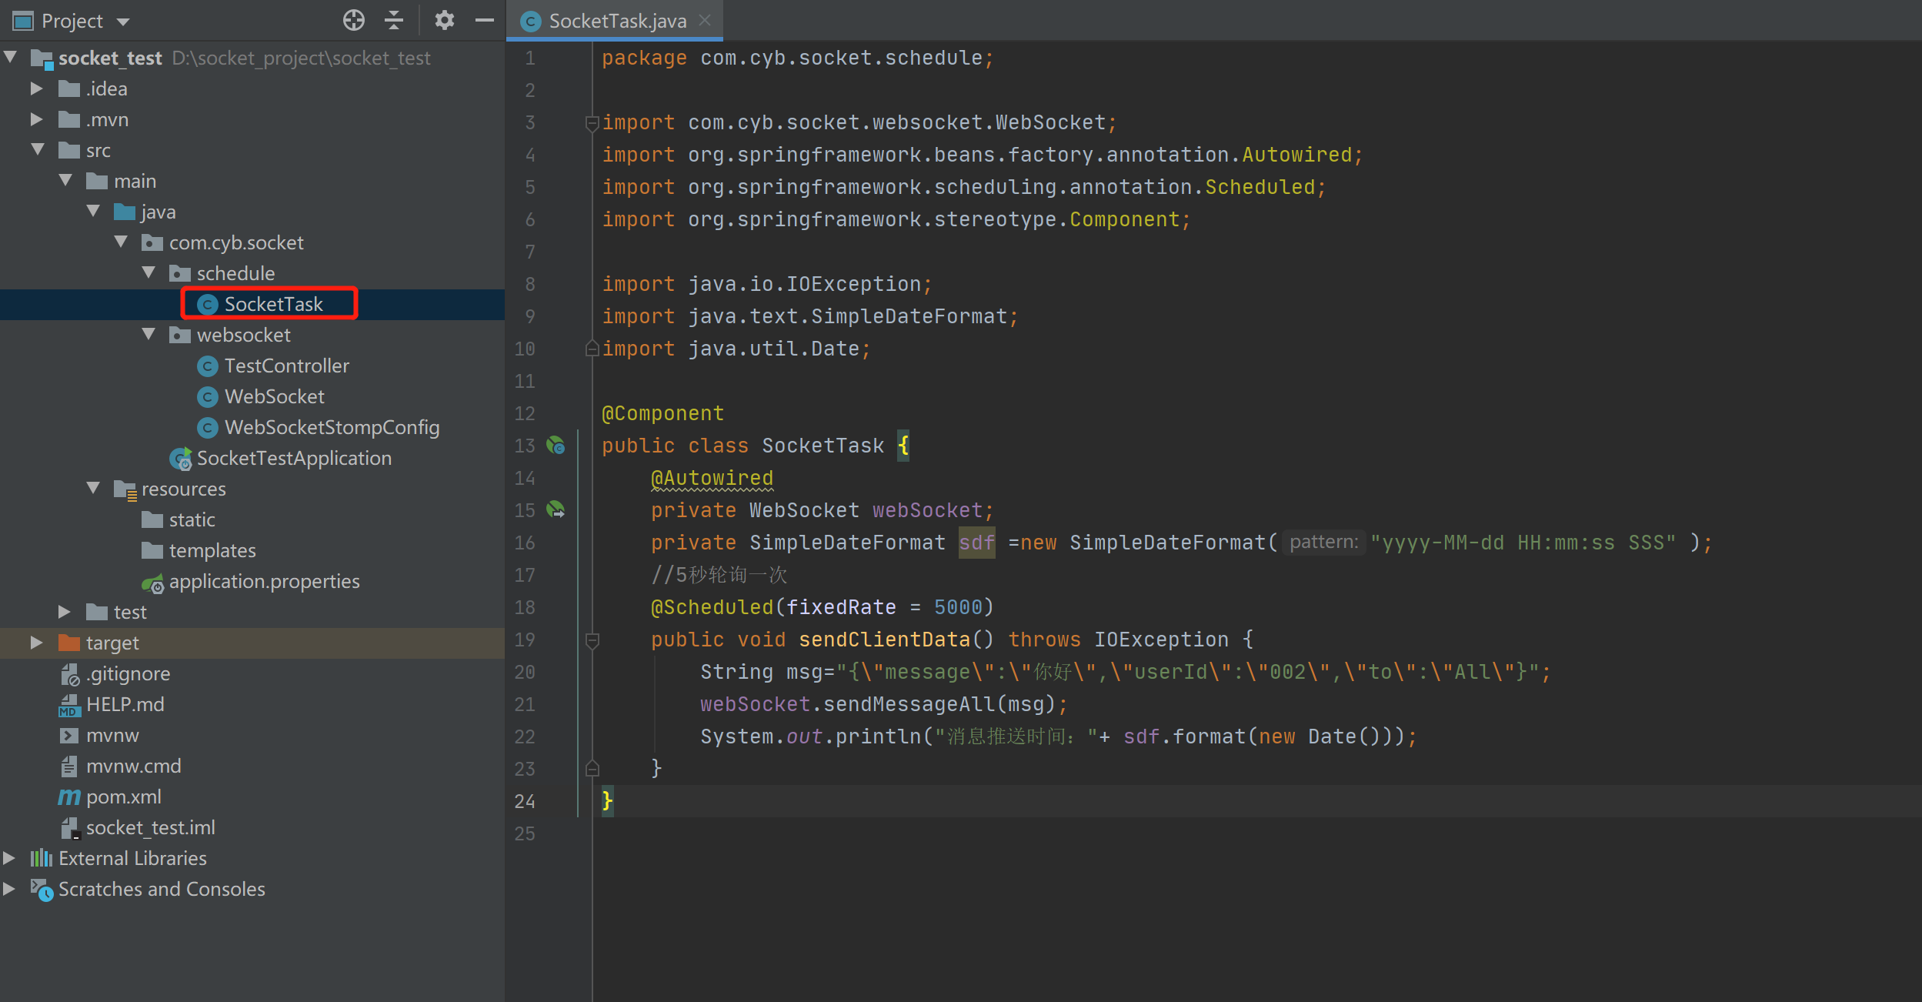Click the autowired dependency gutter icon on line 15
The width and height of the screenshot is (1922, 1002).
[x=556, y=509]
